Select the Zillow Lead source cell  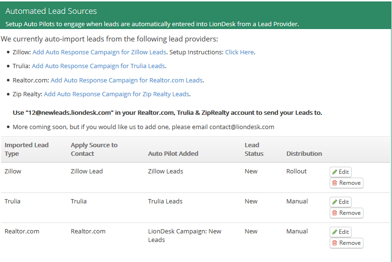(x=87, y=171)
